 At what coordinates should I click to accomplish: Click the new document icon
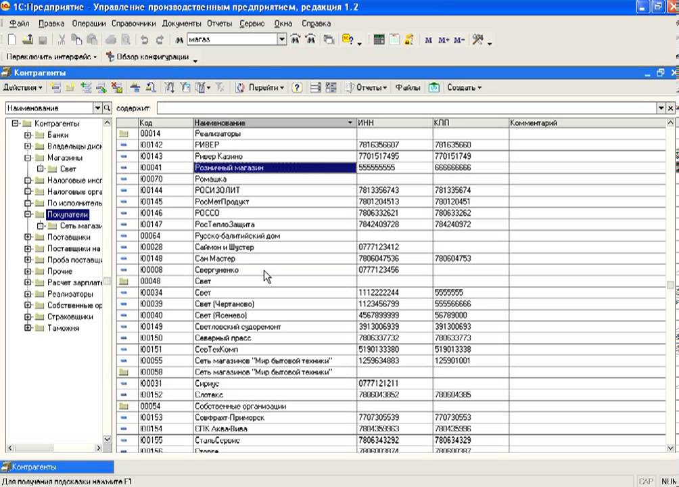13,40
